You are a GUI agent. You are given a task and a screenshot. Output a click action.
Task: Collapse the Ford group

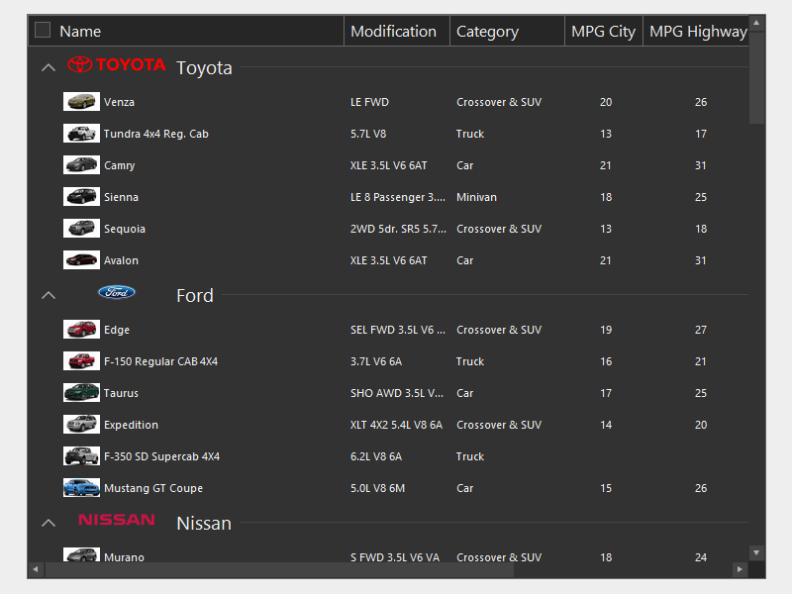48,295
